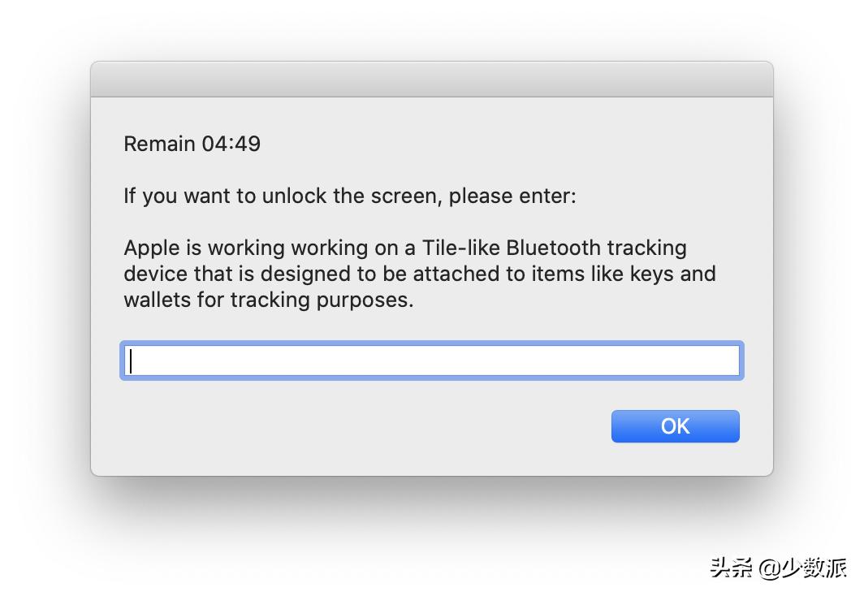The image size is (864, 596).
Task: Click the 头条 @少数派 watermark text
Action: click(778, 567)
